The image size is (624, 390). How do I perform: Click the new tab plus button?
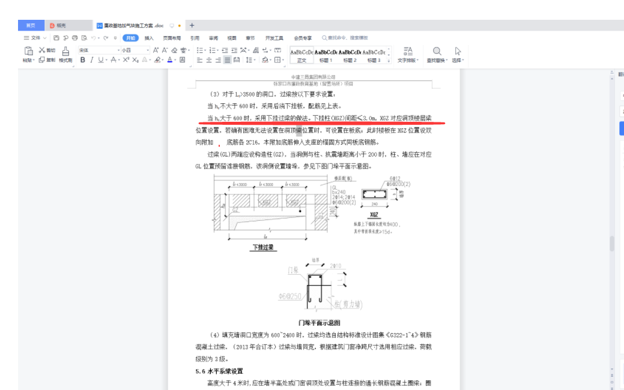click(x=192, y=25)
